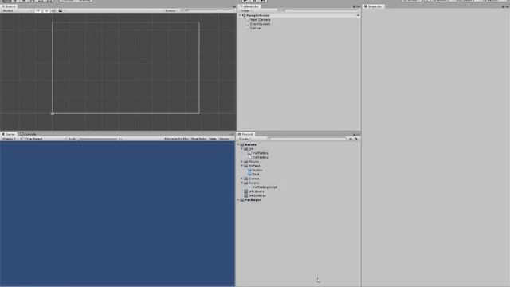Select Main Camera in Hierarchy
Image resolution: width=510 pixels, height=287 pixels.
(260, 19)
